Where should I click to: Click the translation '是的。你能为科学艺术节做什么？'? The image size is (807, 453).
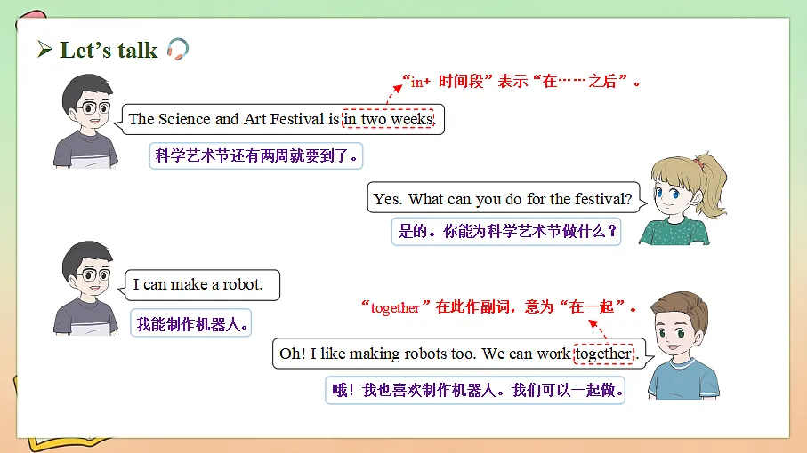506,232
